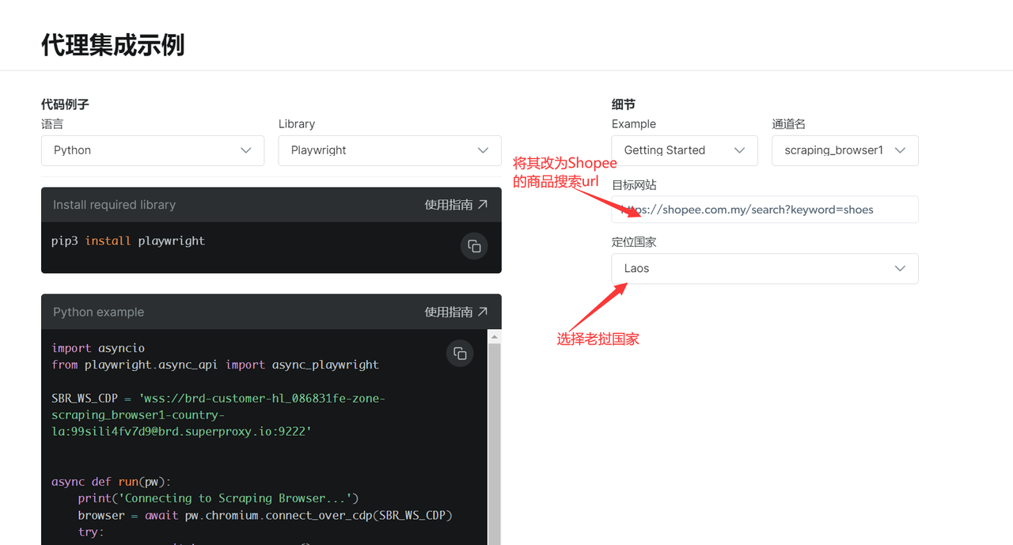
Task: Click the 代理集成示例 page heading
Action: (x=113, y=45)
